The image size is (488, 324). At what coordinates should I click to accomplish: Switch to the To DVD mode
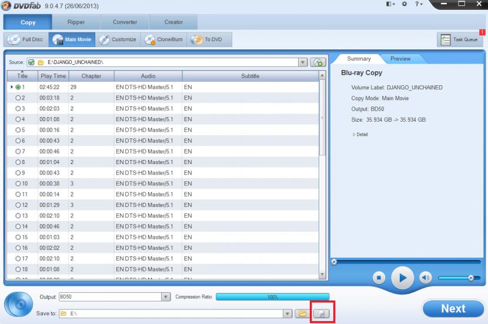point(209,39)
